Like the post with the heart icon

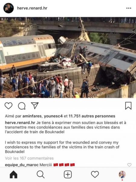click(8, 106)
